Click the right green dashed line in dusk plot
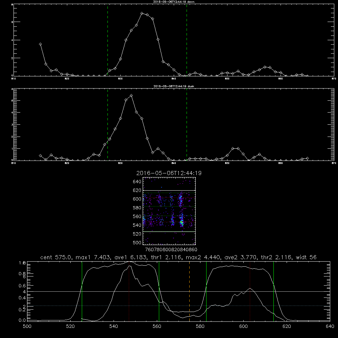Screen dimensions: 338x338 pos(187,124)
